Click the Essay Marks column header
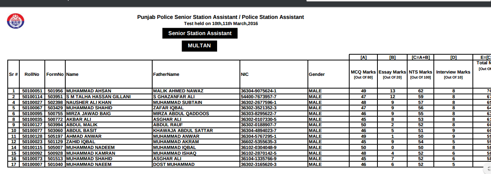The height and width of the screenshot is (174, 491). tap(392, 72)
